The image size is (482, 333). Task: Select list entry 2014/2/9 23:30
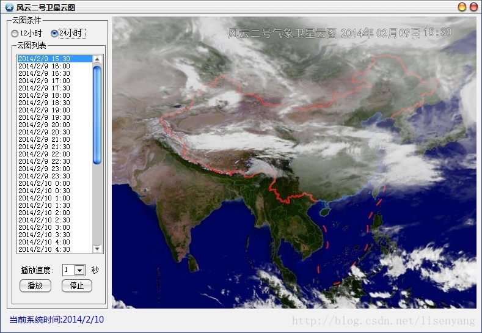[55, 176]
